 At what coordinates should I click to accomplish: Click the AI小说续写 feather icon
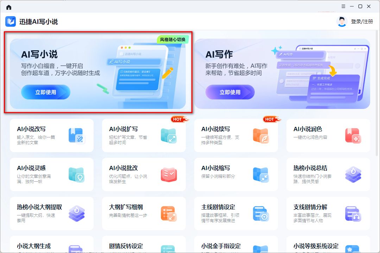pyautogui.click(x=261, y=135)
